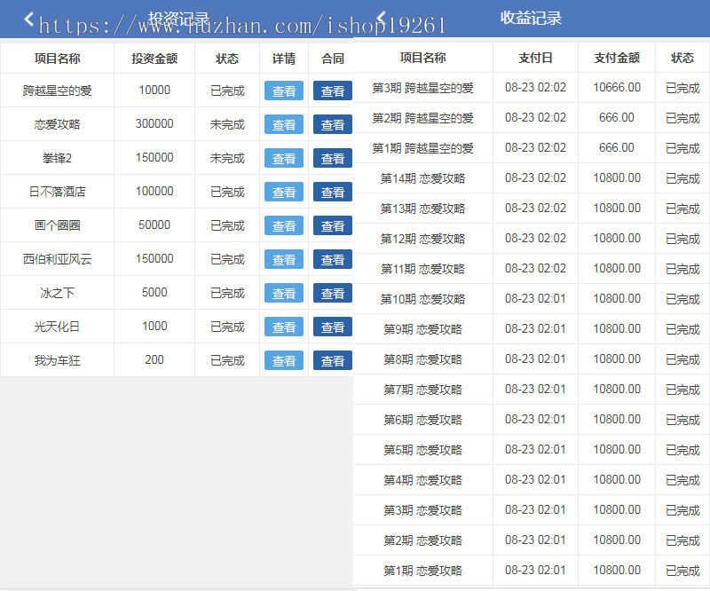The height and width of the screenshot is (591, 710).
Task: Select the 详情 column header
Action: 284,59
